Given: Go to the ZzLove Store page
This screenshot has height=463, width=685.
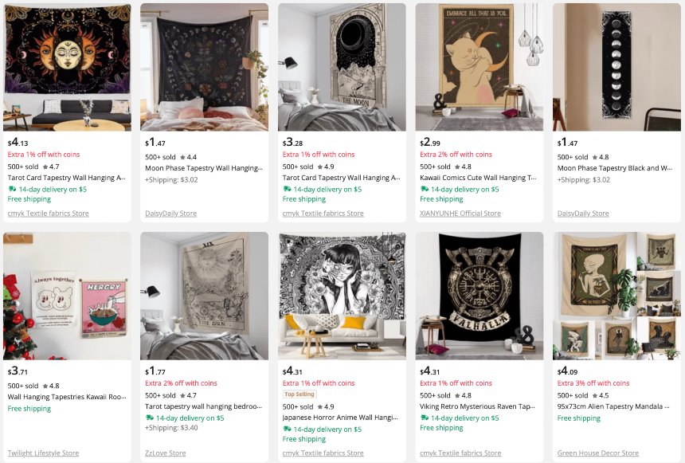Looking at the screenshot, I should click(165, 453).
